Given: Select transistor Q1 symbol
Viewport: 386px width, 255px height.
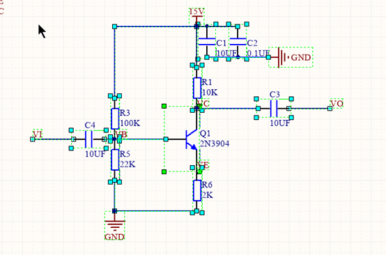Looking at the screenshot, I should 192,139.
